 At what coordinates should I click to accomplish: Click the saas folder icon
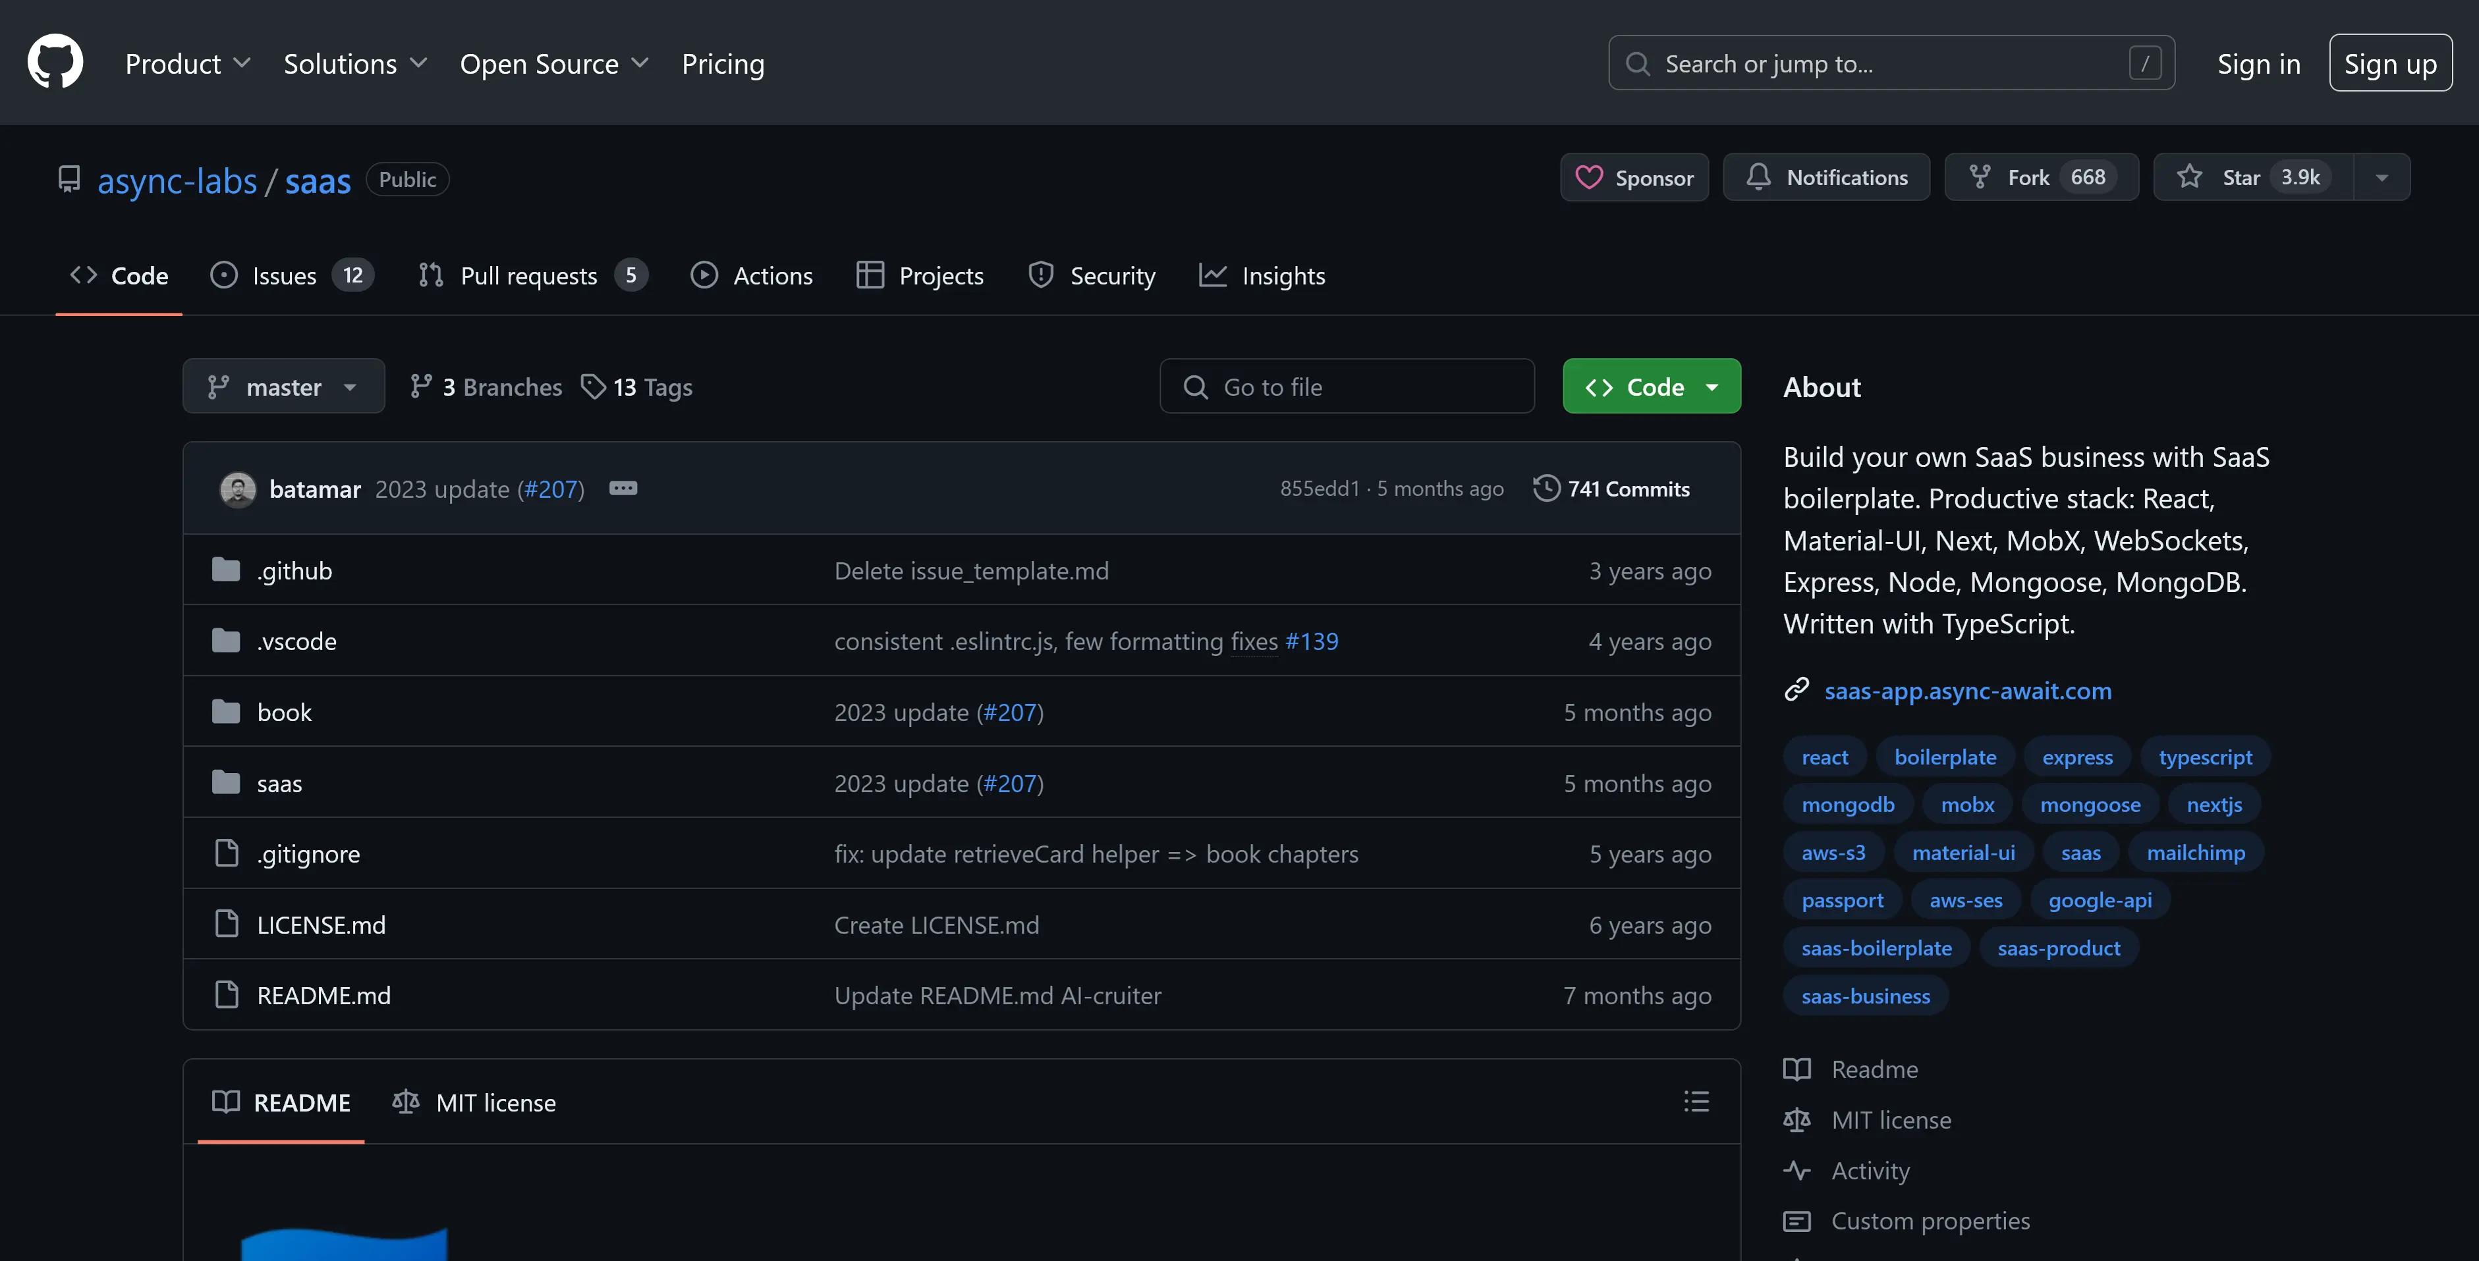click(x=226, y=782)
